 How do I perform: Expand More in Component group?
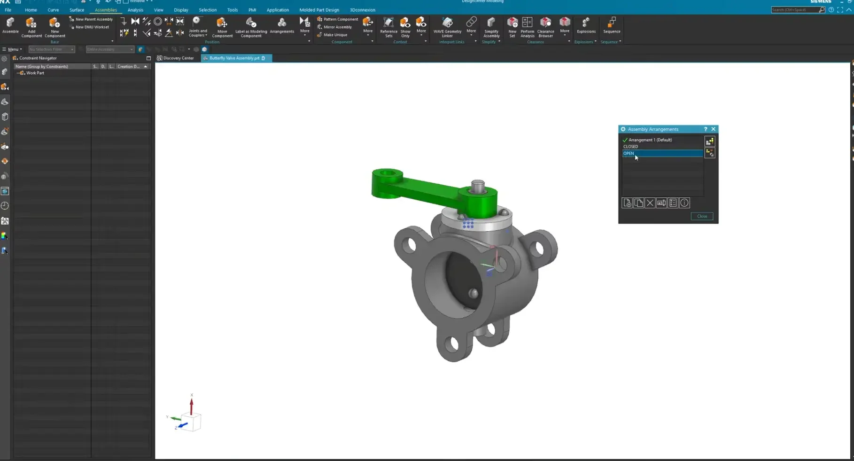(x=368, y=26)
